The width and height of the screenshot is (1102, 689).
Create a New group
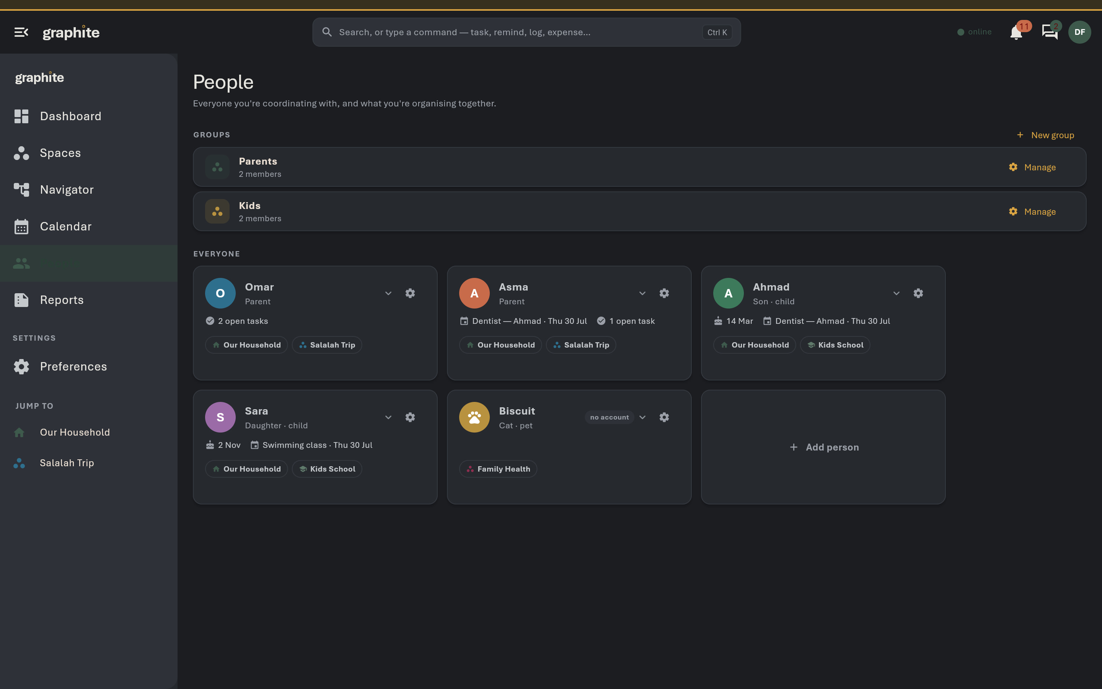[1046, 135]
